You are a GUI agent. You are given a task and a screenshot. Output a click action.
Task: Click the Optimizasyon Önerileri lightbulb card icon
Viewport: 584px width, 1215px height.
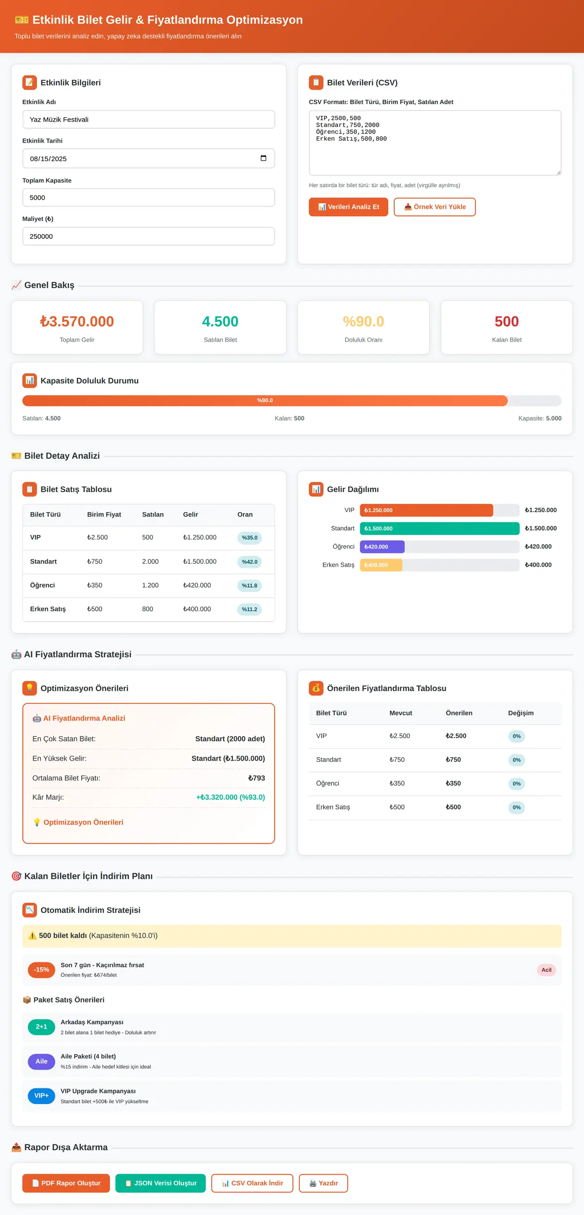[30, 688]
